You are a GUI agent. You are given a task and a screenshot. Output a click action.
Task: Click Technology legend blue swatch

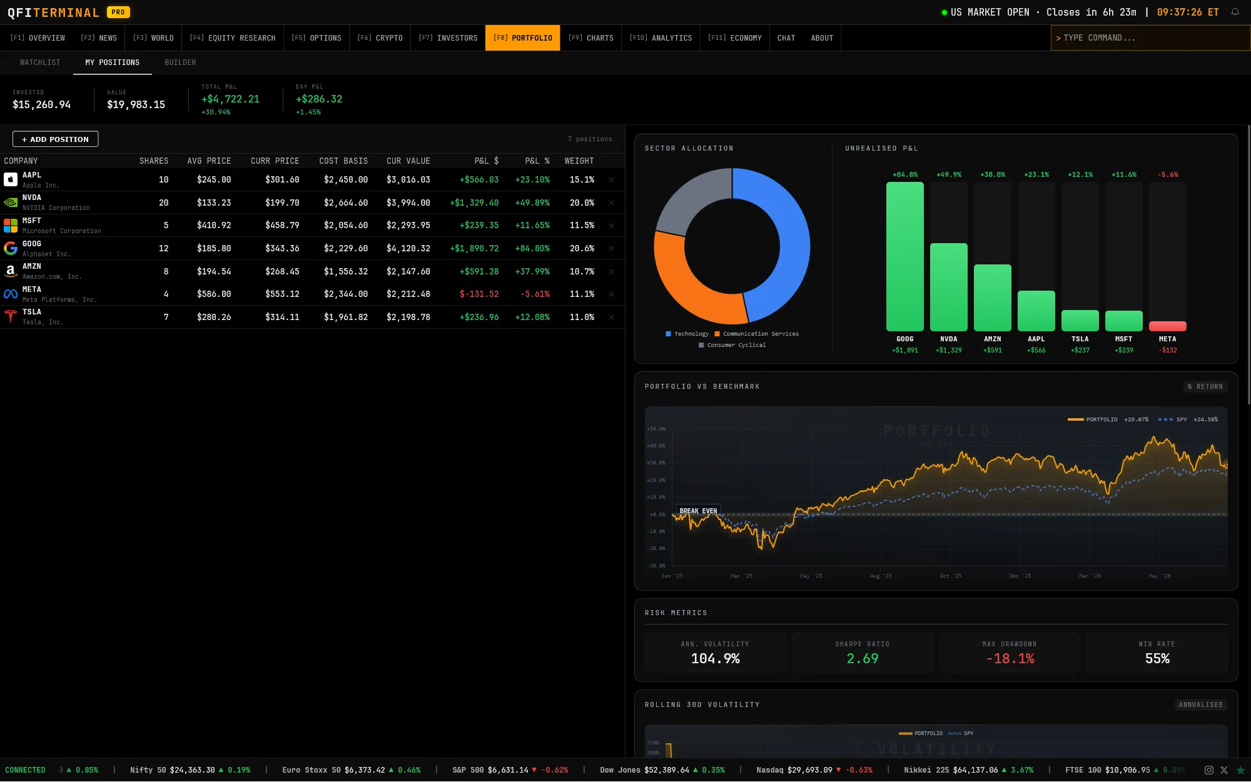click(x=669, y=334)
